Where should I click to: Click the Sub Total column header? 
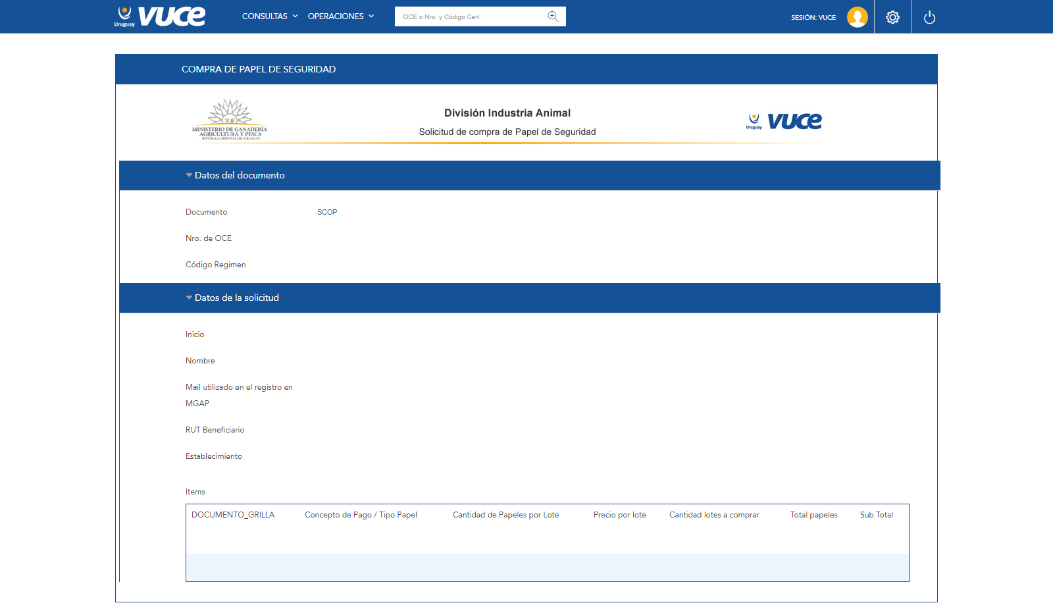876,515
